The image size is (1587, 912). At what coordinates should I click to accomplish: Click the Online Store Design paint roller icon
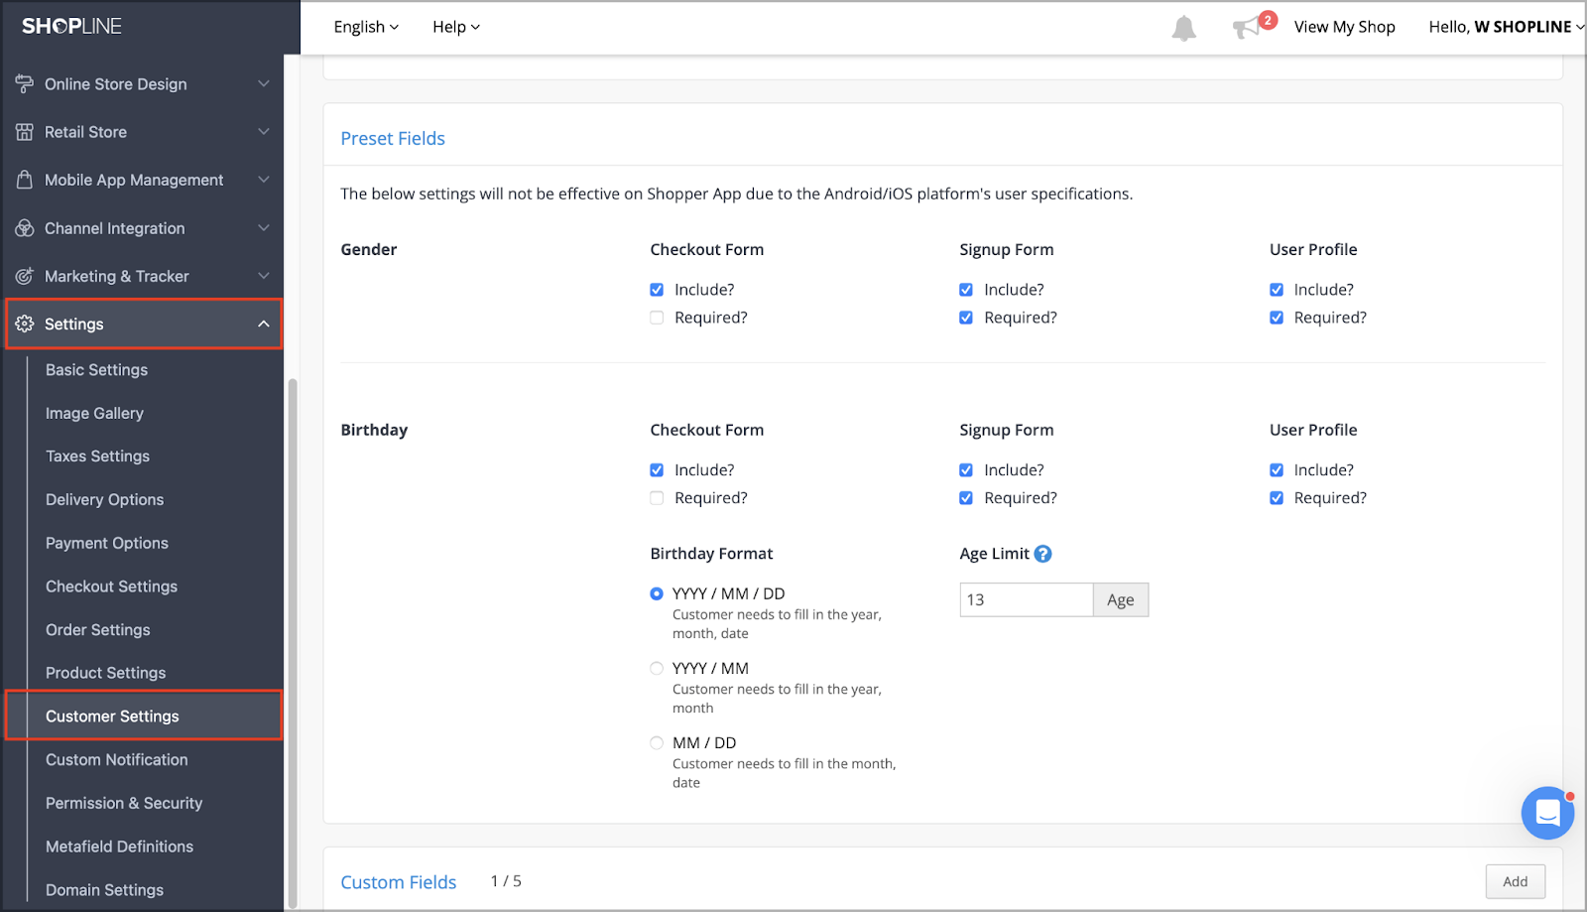point(25,84)
